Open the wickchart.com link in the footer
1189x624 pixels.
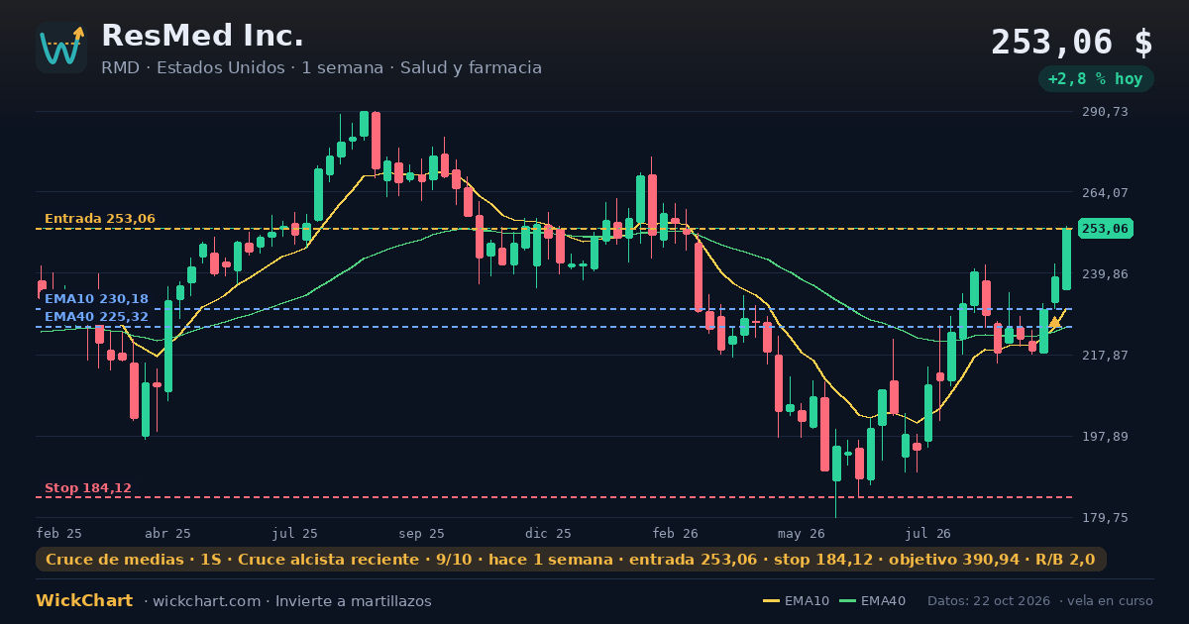tap(207, 601)
